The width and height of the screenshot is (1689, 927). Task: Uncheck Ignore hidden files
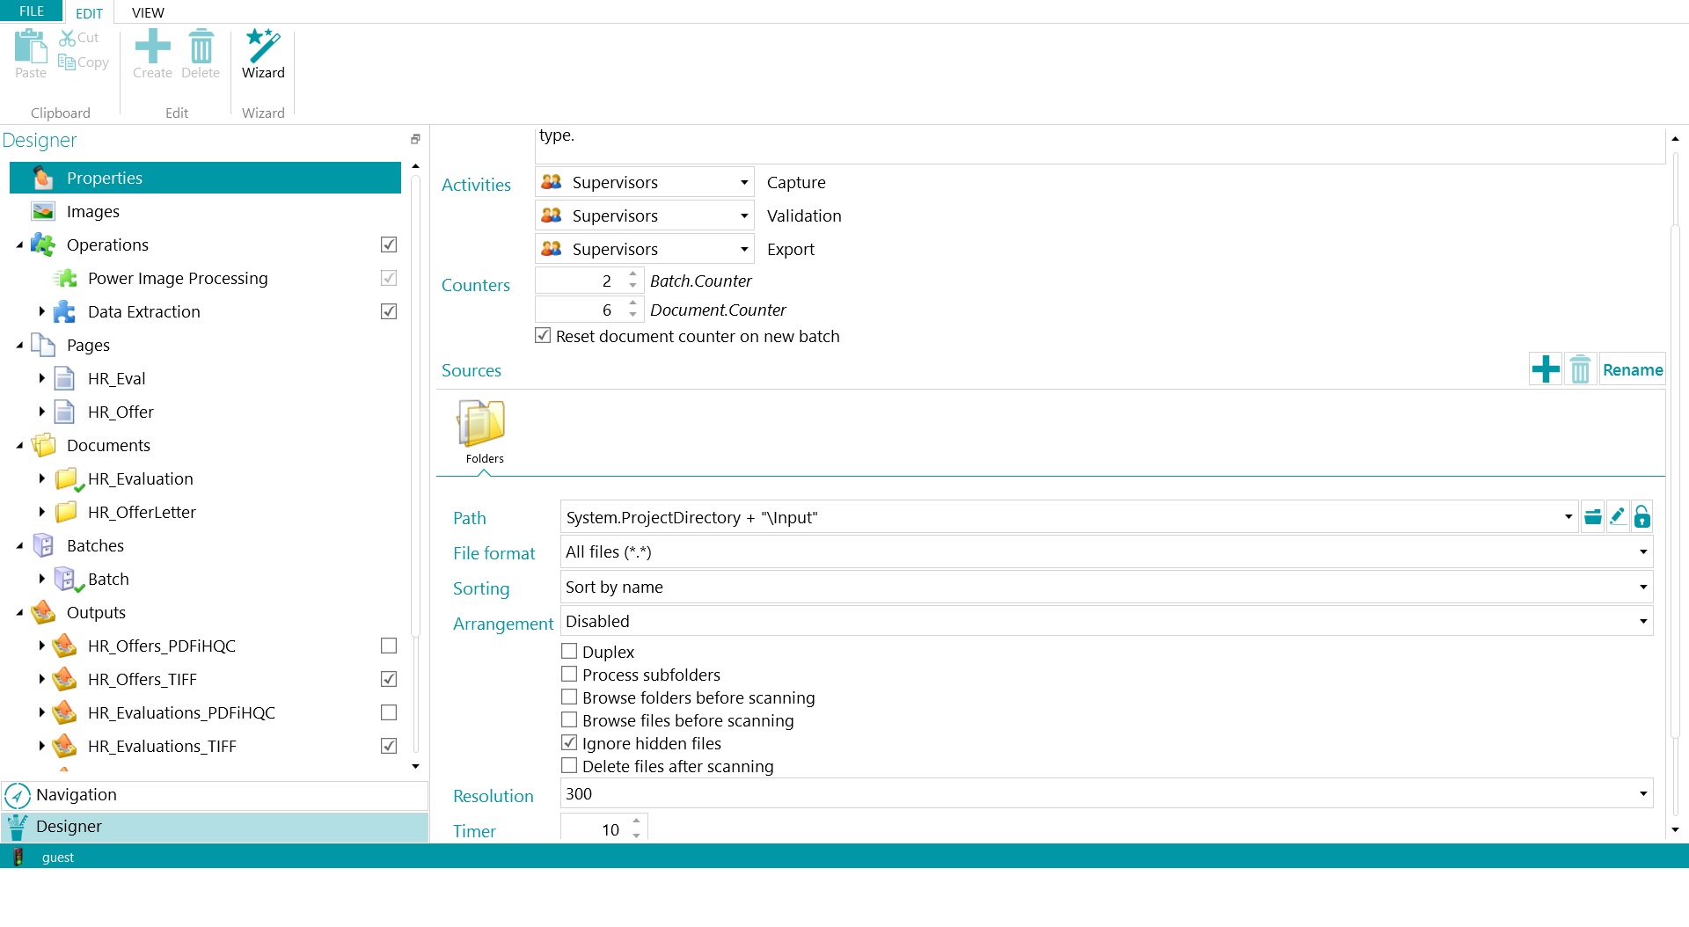coord(569,742)
